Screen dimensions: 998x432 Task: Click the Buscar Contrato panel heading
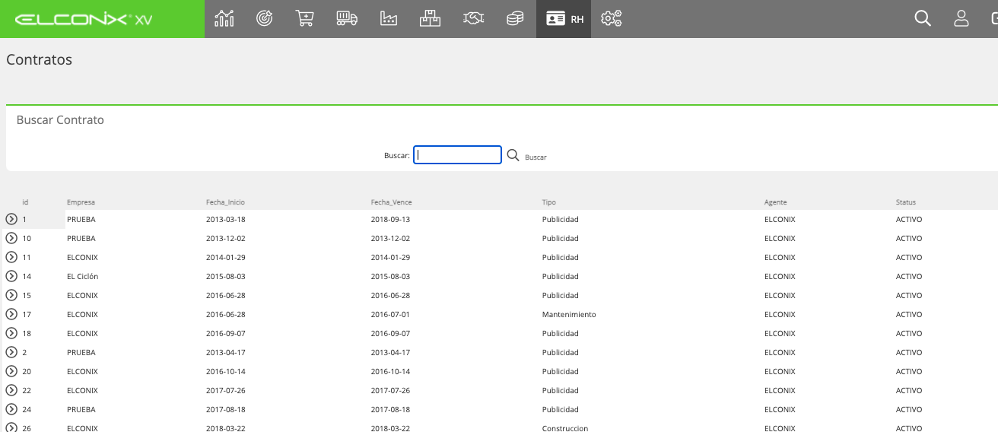pyautogui.click(x=60, y=120)
